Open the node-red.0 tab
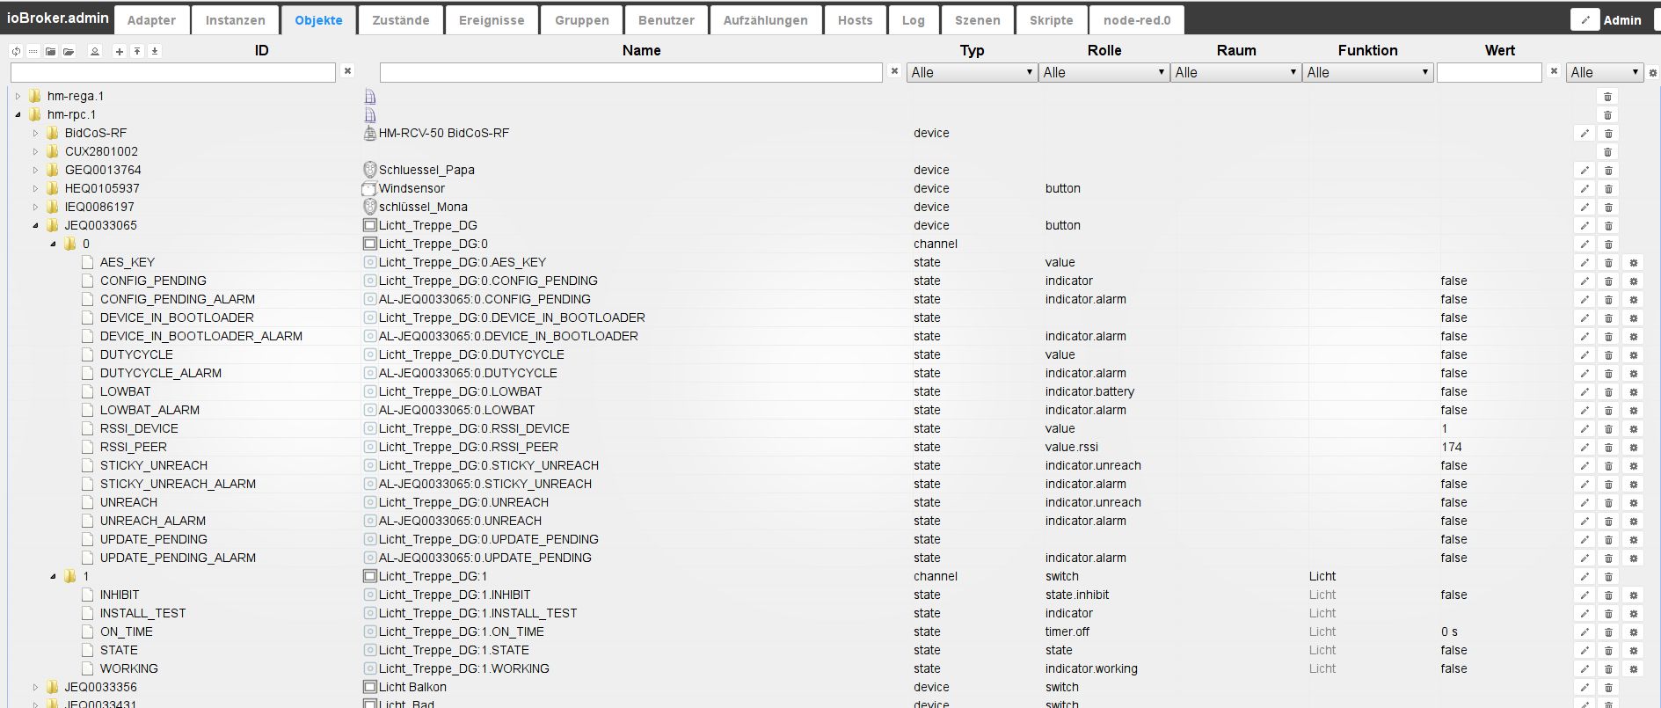Image resolution: width=1661 pixels, height=708 pixels. 1136,20
